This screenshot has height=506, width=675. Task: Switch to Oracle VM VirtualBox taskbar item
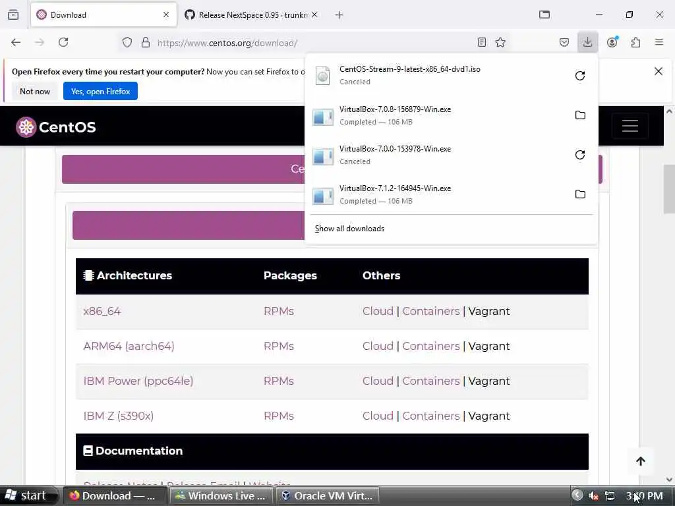point(328,495)
